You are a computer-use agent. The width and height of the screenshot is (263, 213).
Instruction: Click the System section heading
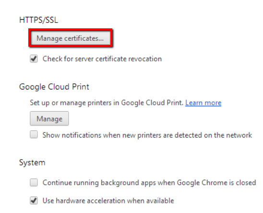(x=32, y=163)
